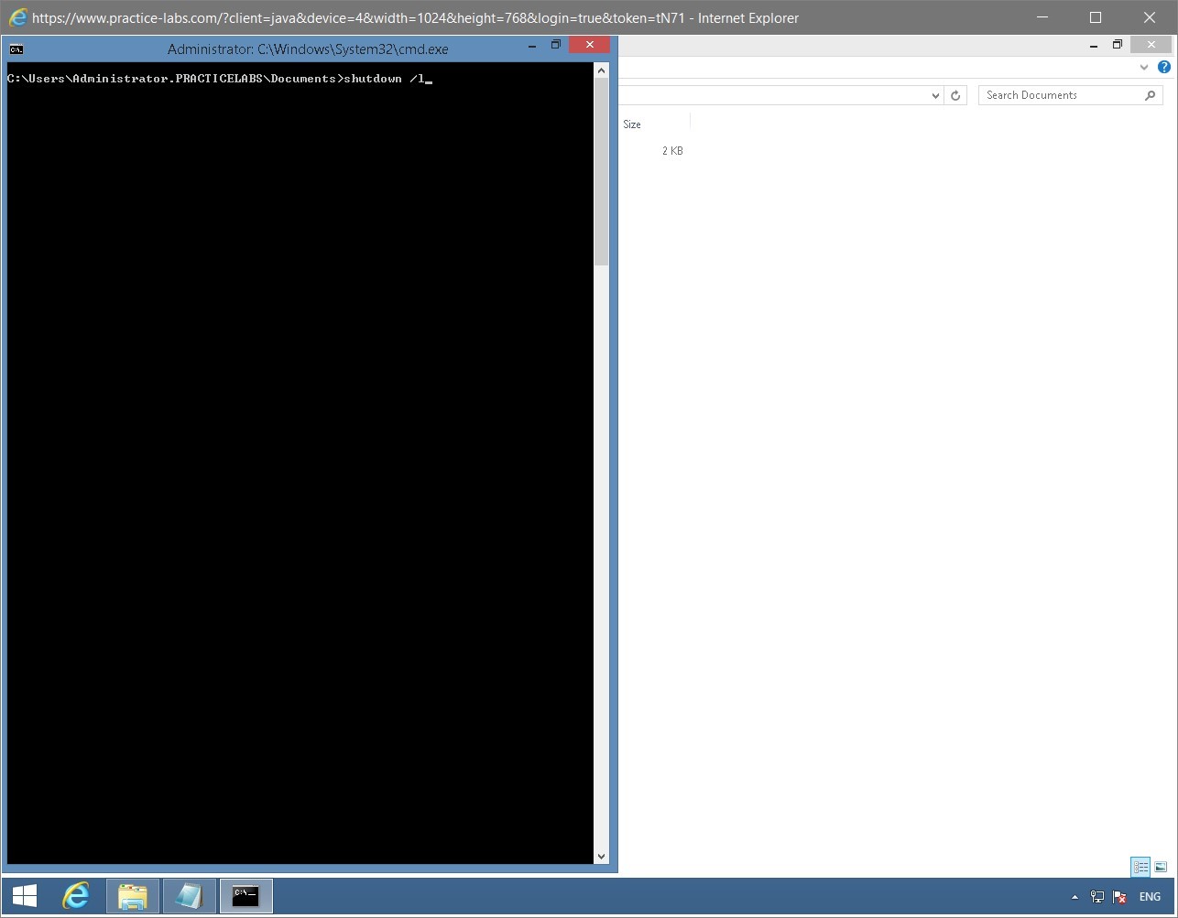Open Internet Explorer from the taskbar
Viewport: 1178px width, 918px height.
(x=76, y=896)
